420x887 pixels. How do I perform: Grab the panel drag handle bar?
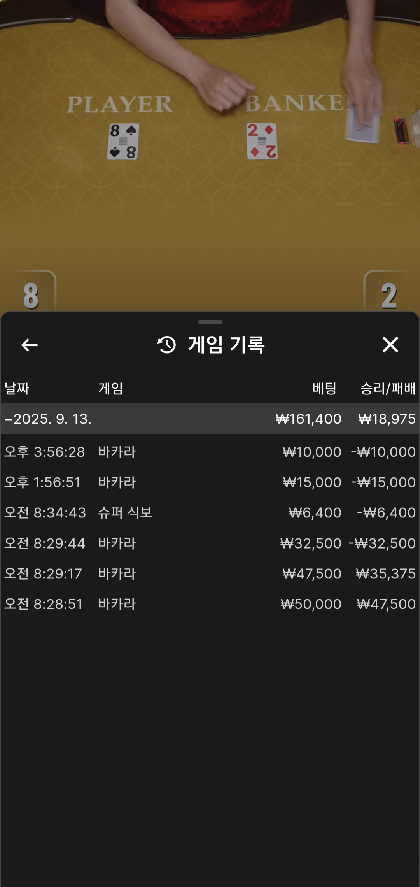pyautogui.click(x=210, y=322)
